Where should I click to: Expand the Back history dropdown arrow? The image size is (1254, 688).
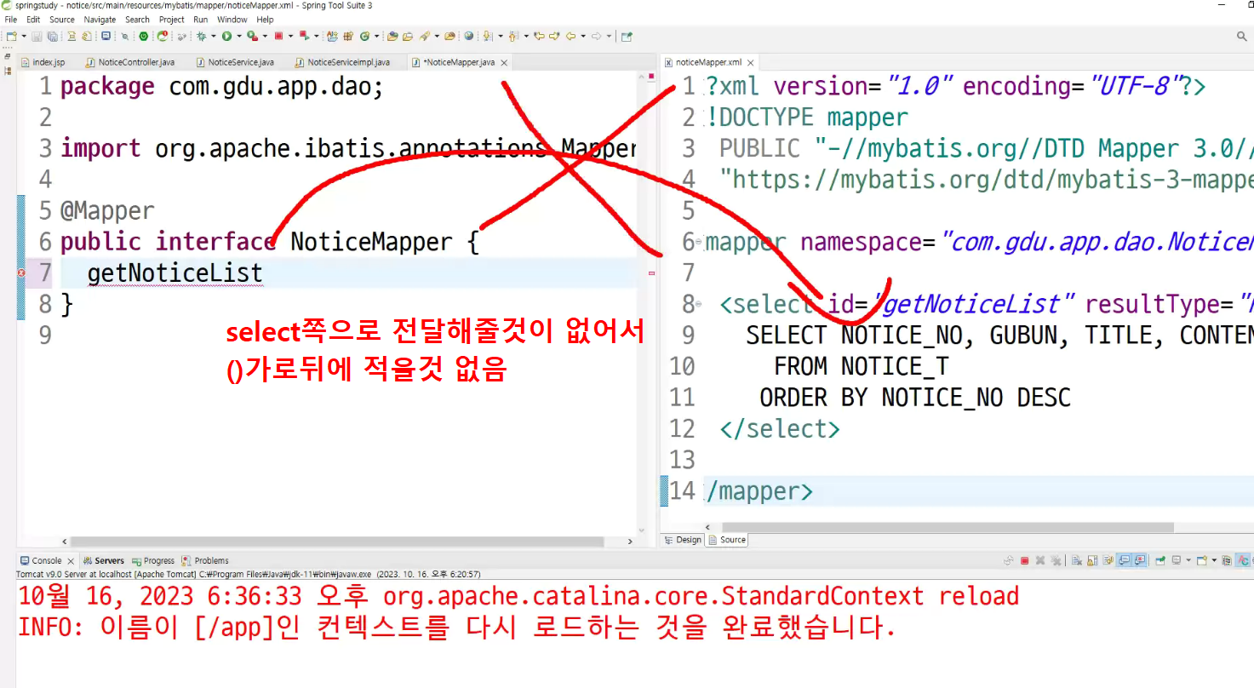pos(583,37)
